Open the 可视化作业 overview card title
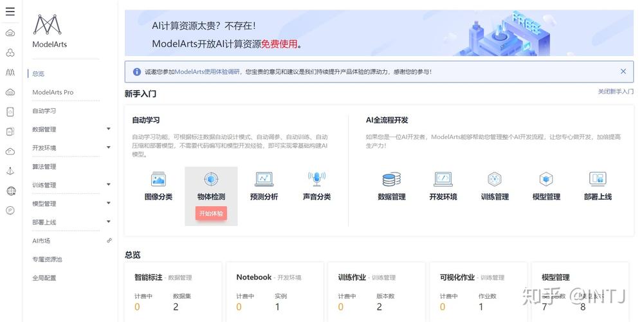Screen dimensions: 642x322 [x=457, y=278]
